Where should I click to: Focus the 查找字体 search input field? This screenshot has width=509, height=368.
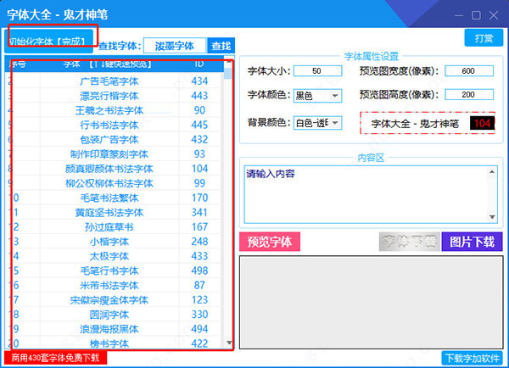(174, 46)
